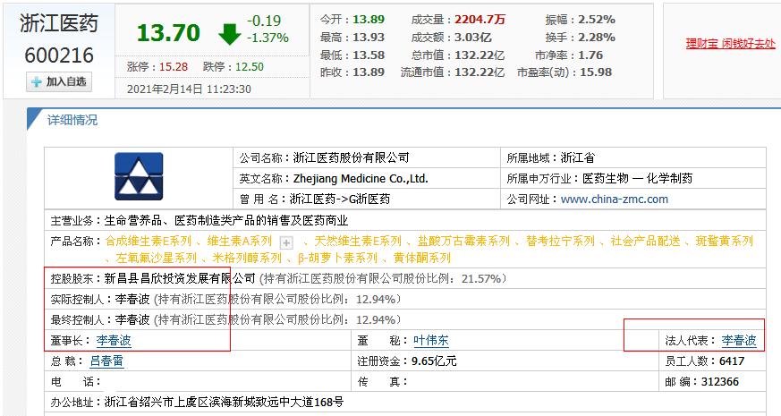781x416 pixels.
Task: Open legal representative 李春波 link
Action: click(x=739, y=340)
